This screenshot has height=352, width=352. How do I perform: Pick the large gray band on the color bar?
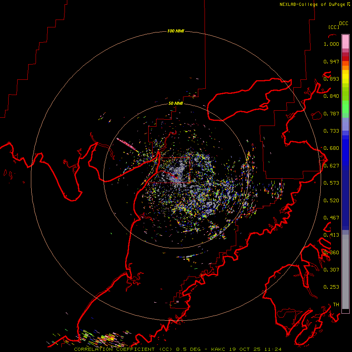click(x=345, y=272)
